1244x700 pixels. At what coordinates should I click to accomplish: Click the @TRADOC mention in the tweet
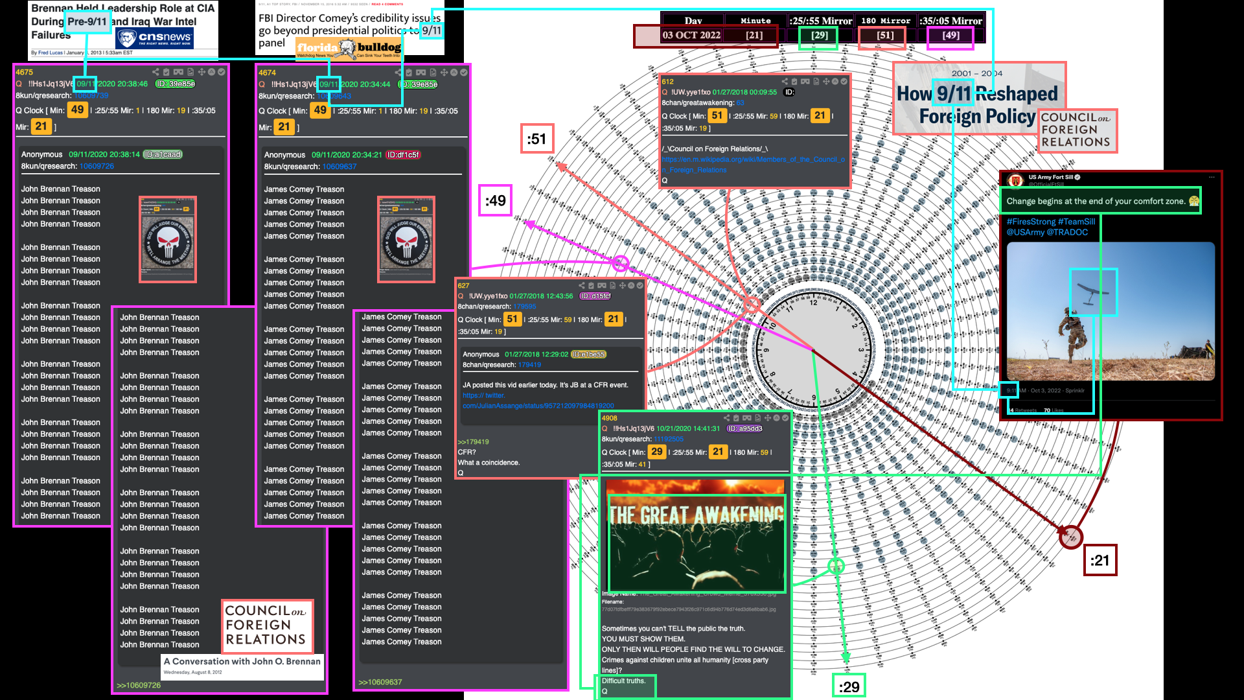click(x=1068, y=232)
